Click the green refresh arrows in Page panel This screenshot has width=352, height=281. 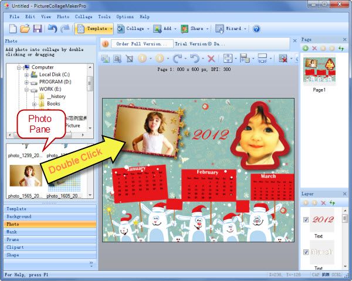point(341,48)
